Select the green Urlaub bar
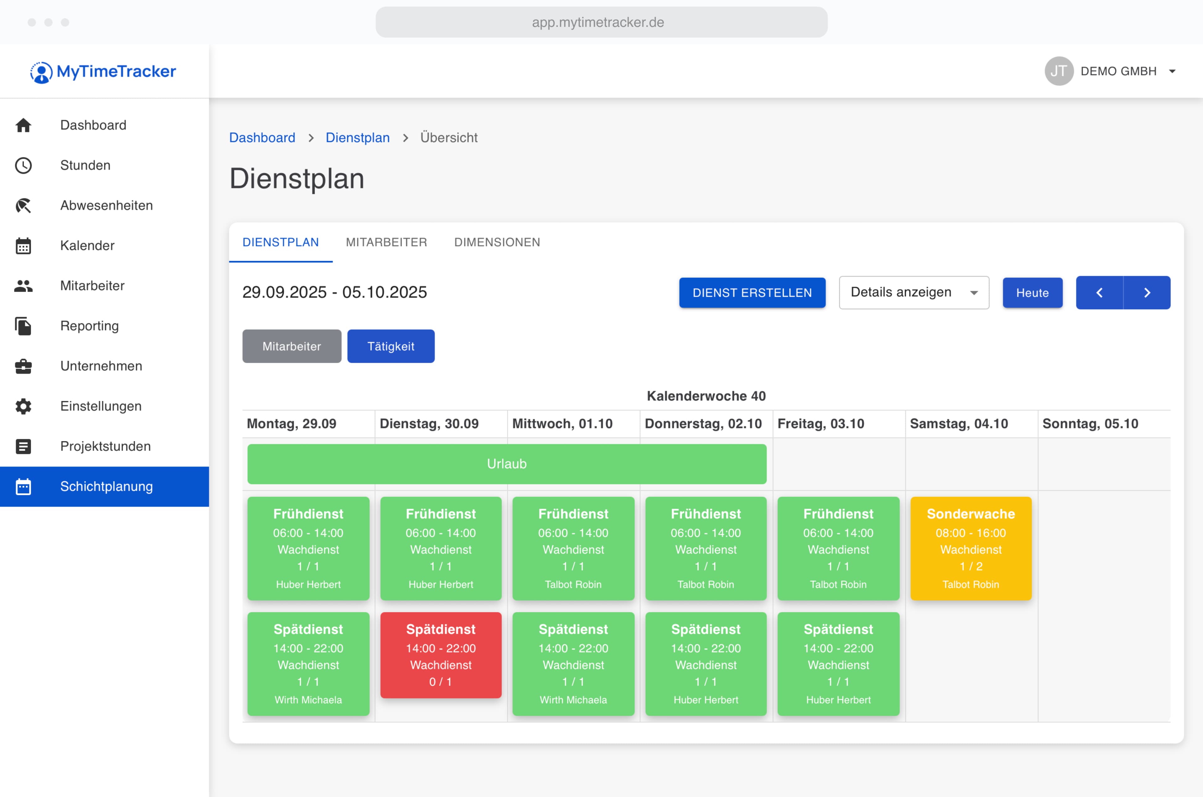 click(x=506, y=464)
